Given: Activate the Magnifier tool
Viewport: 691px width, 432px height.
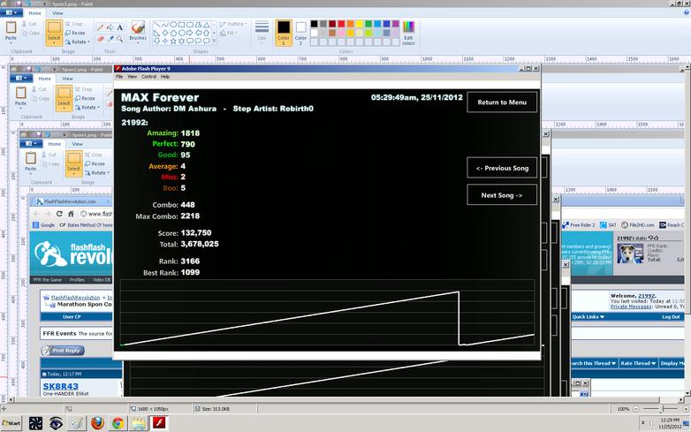Looking at the screenshot, I should 120,39.
